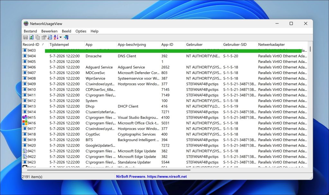
Task: Click the CDPUserSvc_68a... app cell
Action: [x=100, y=90]
